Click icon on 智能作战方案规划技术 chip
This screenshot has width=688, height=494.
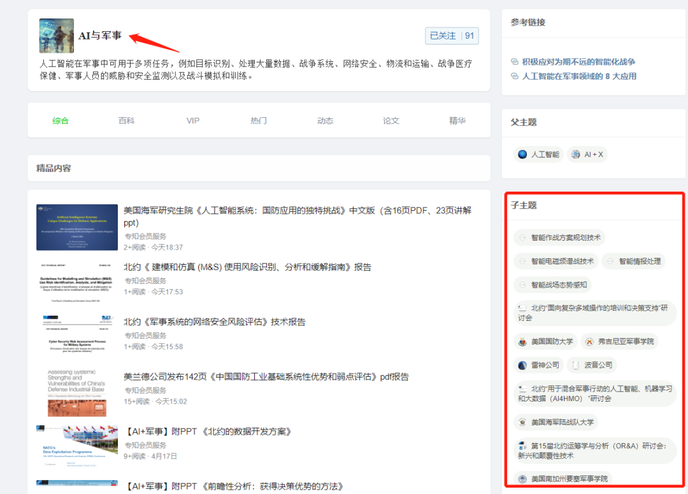tap(522, 237)
